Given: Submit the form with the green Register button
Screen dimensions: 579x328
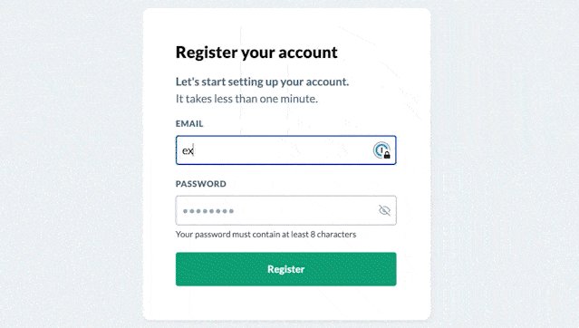Looking at the screenshot, I should coord(285,269).
